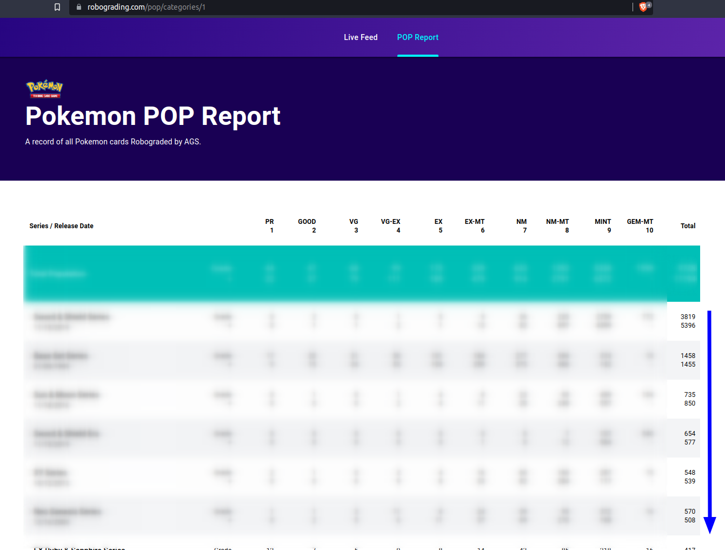Click the padlock site security icon
The width and height of the screenshot is (725, 550).
(x=79, y=7)
